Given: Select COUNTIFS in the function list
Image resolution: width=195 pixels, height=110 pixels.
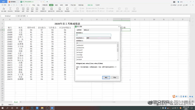Looking at the screenshot, I should point(96,57).
